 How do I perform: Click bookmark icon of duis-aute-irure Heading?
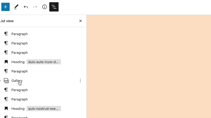[x=6, y=62]
